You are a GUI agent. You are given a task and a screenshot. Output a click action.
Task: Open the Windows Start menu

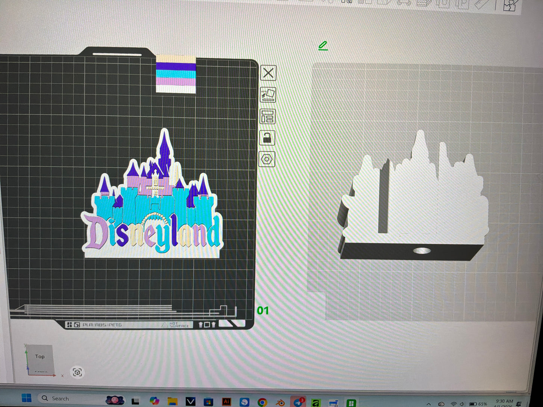pos(27,398)
